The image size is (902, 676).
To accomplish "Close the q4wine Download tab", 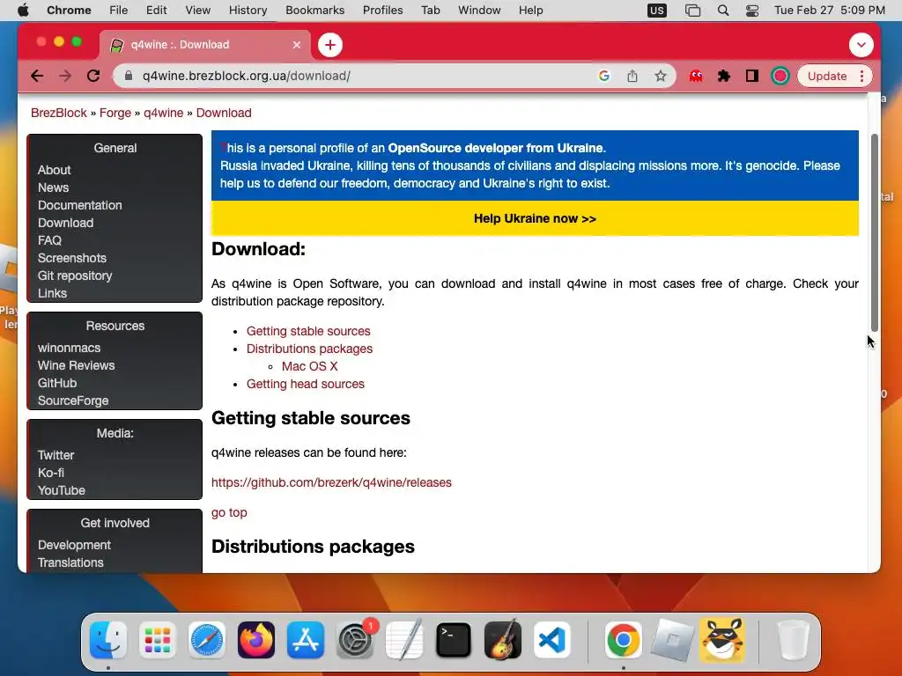I will [x=297, y=45].
